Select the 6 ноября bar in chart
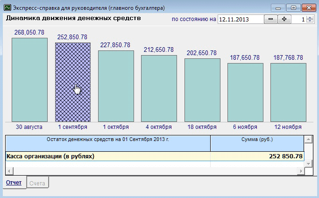319x198 pixels. point(245,92)
